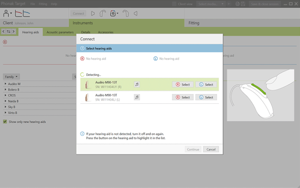Click the Detecting spinner indicator
300x188 pixels.
click(x=82, y=75)
